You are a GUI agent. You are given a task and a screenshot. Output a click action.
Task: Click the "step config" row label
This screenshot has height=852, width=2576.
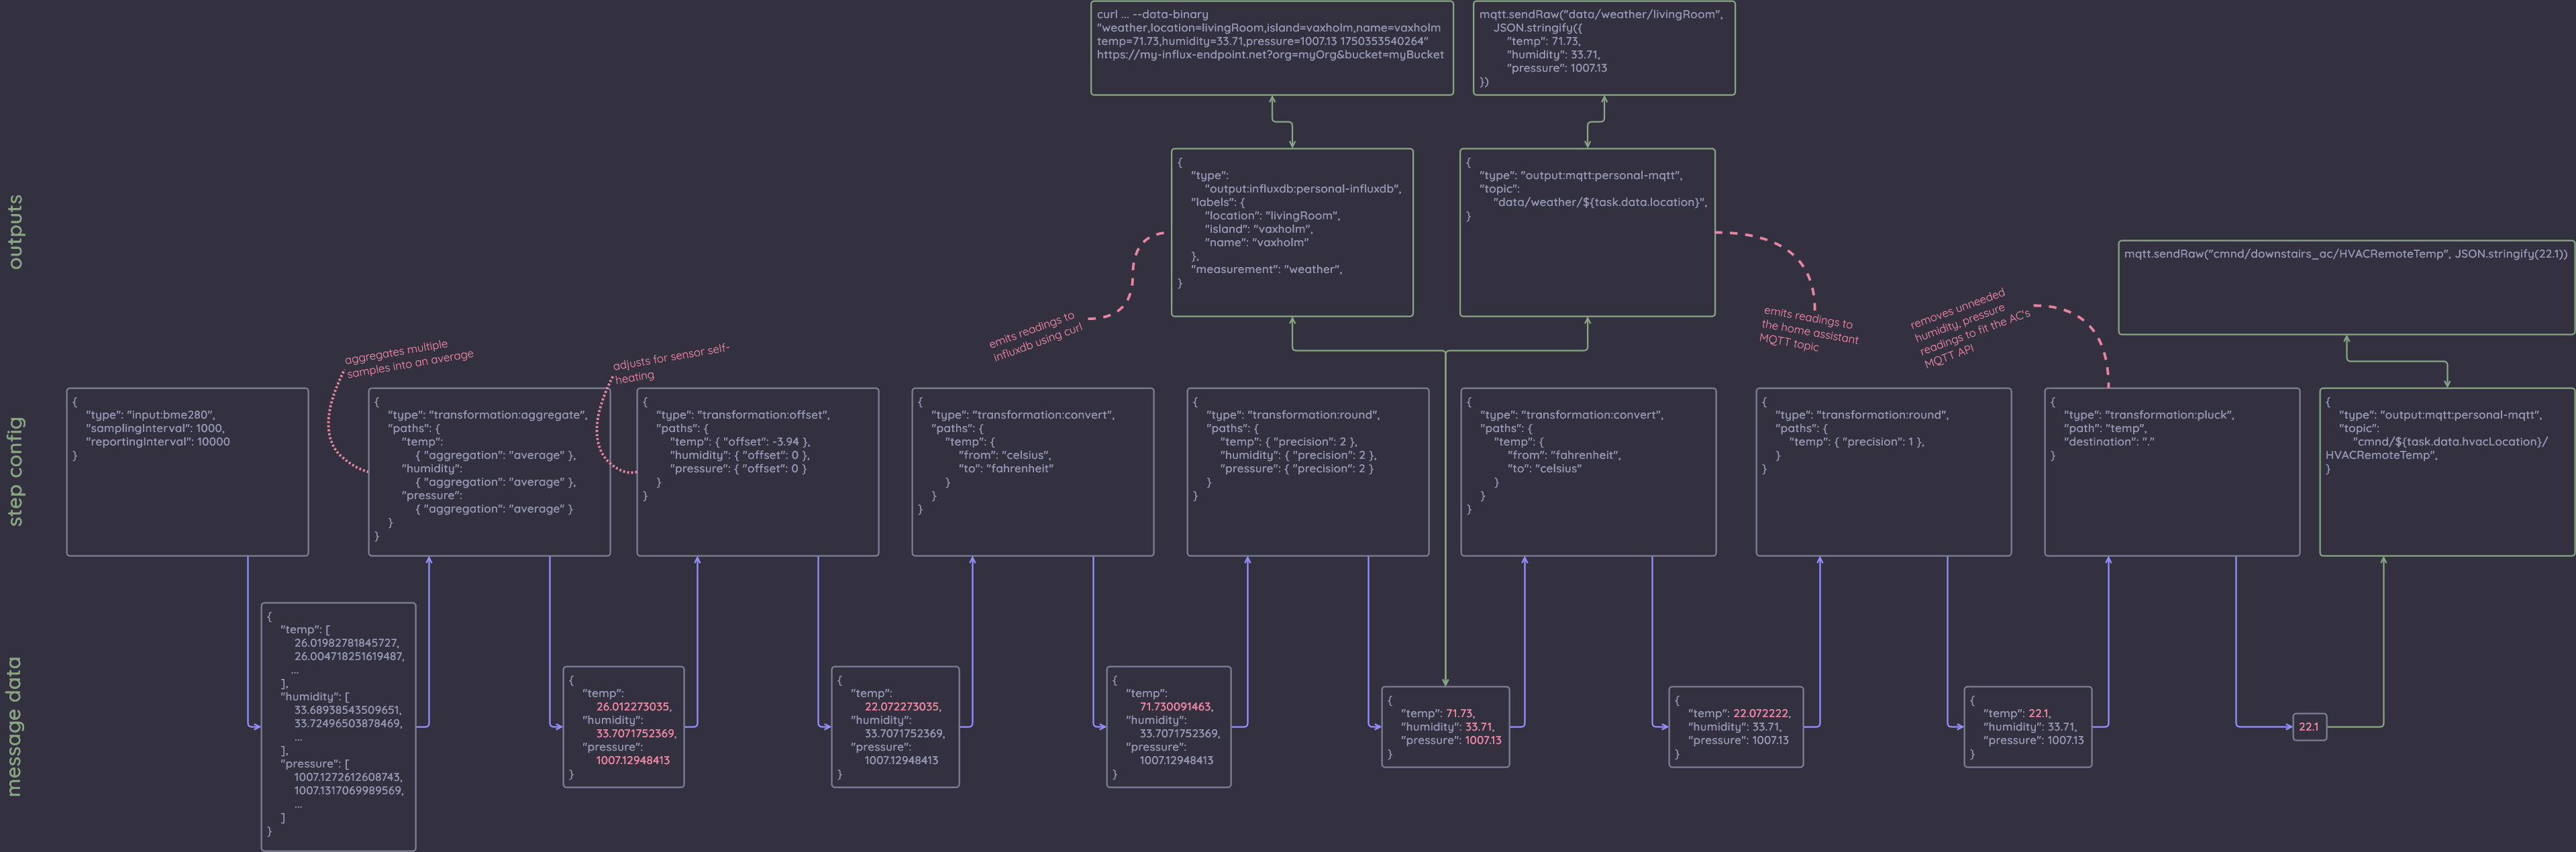click(15, 471)
